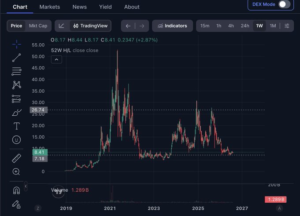The image size is (300, 216).
Task: Click the 1.289 B volume axis label
Action: pos(275,199)
